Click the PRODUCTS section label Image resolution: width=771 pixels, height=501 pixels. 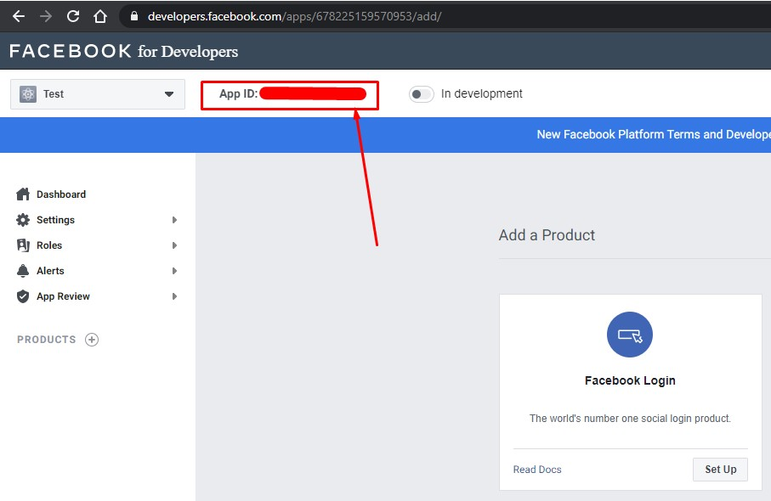click(x=47, y=340)
